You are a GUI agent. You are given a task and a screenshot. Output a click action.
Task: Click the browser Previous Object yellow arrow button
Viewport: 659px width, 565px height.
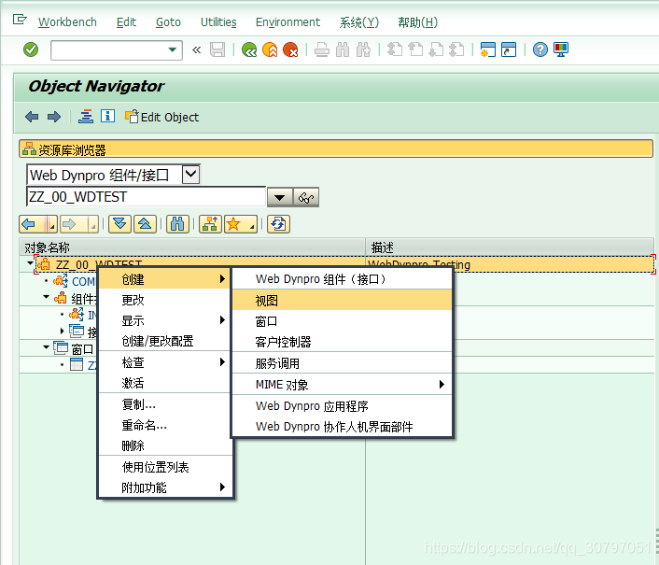[x=38, y=224]
